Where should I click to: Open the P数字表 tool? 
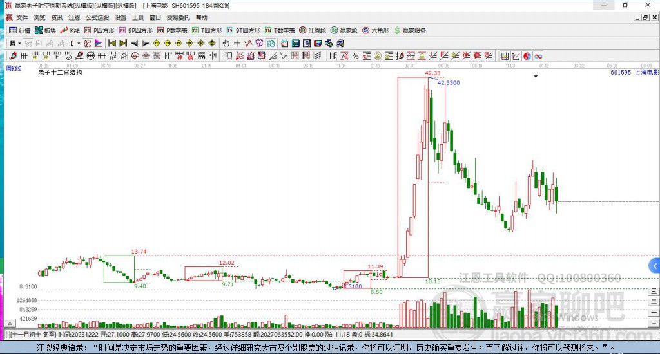tap(172, 30)
